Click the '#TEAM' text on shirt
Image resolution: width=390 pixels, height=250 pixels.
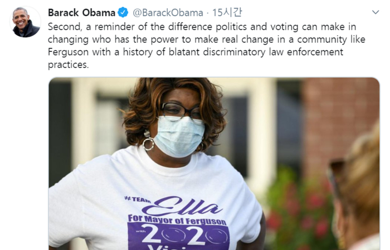pyautogui.click(x=137, y=199)
